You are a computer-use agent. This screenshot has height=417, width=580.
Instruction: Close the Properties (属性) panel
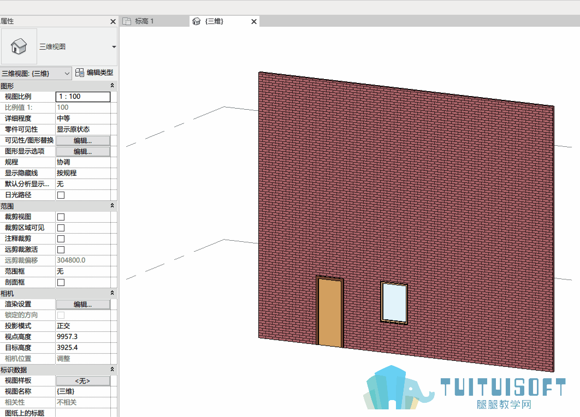coord(113,22)
